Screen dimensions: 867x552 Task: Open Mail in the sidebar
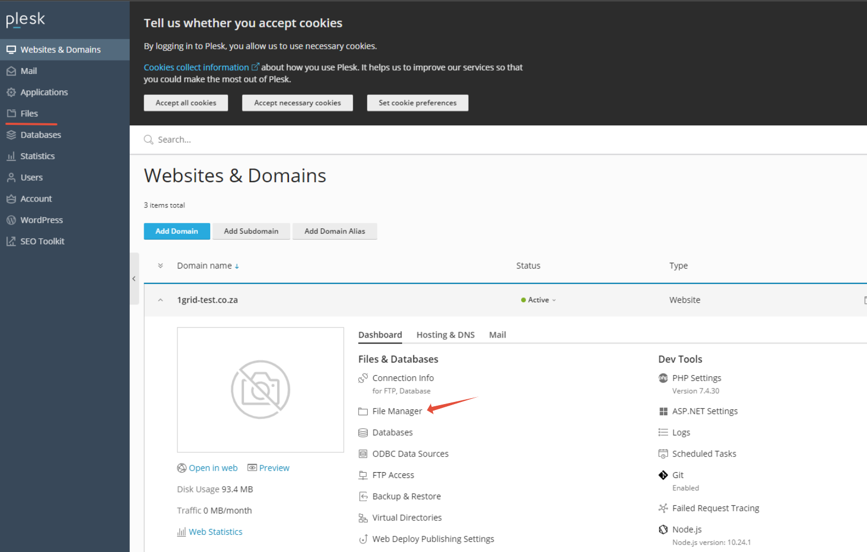click(65, 71)
